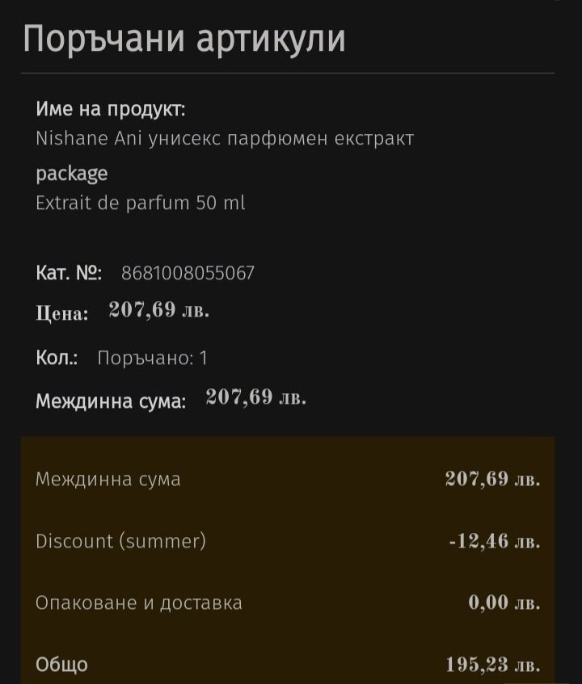
Task: Click "Междинна сума" row in the totals box
Action: (108, 479)
